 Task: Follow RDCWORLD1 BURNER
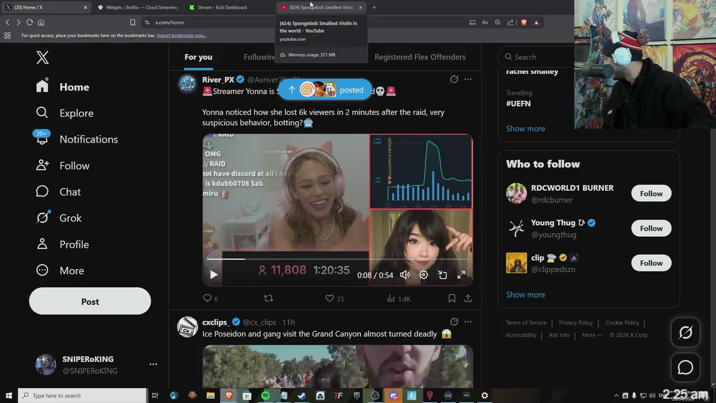click(x=651, y=194)
